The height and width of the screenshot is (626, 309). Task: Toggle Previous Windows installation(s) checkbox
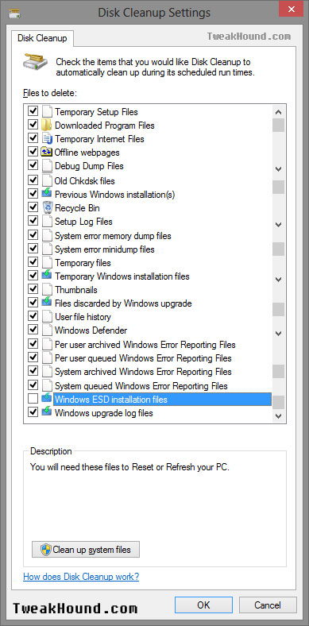(33, 194)
